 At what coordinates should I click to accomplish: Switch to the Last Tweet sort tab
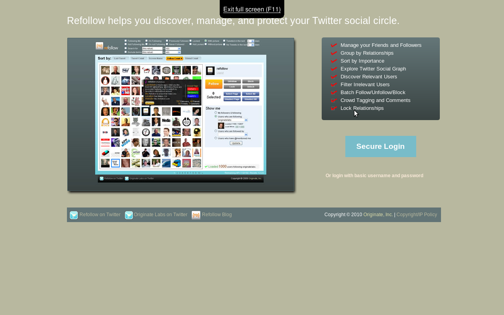click(x=120, y=58)
